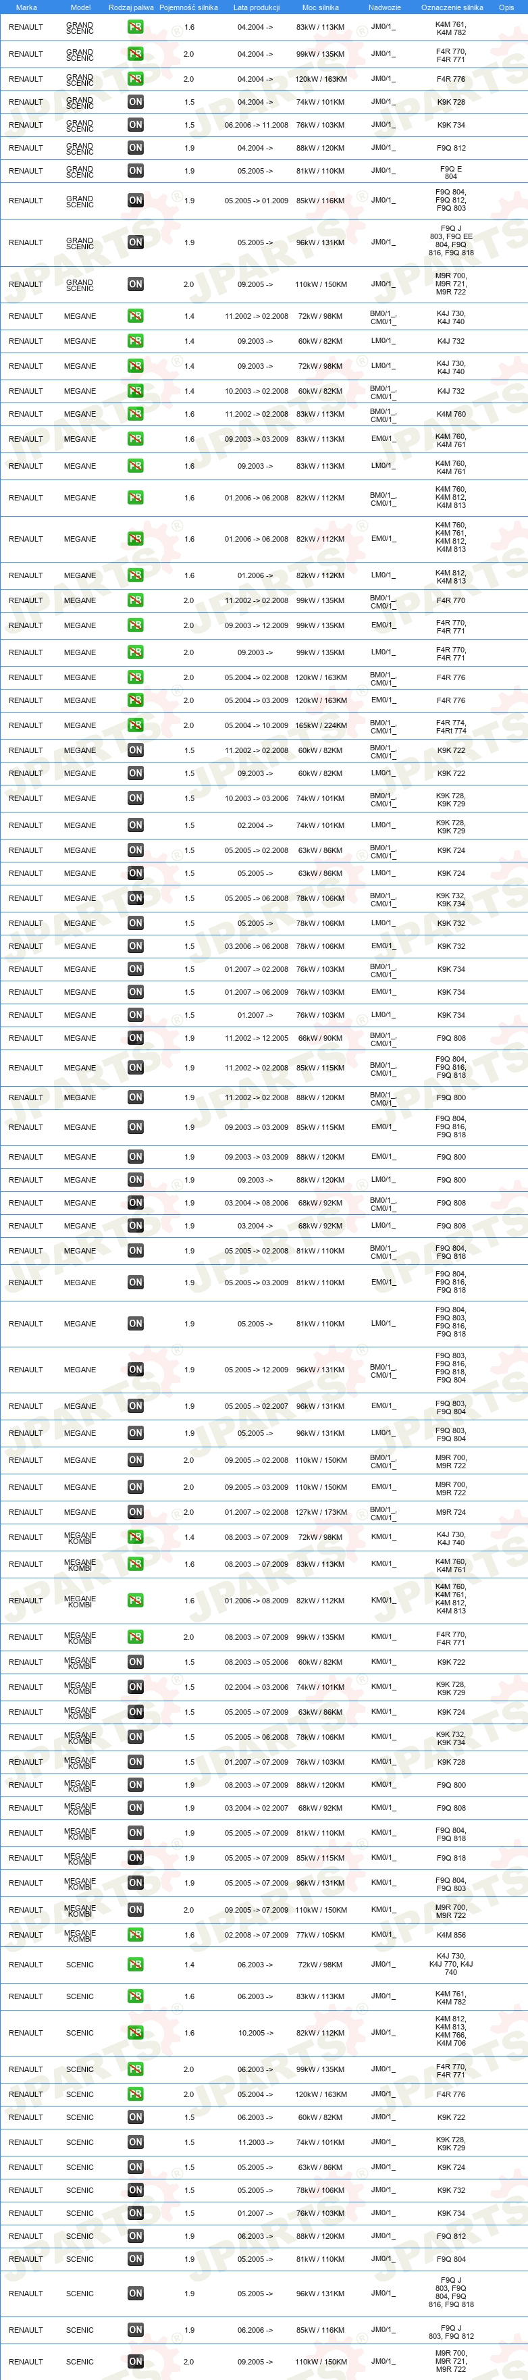Click diesel icon in Scenic 63kW/86KM row
Viewport: 528px width, 2380px height.
[136, 2167]
